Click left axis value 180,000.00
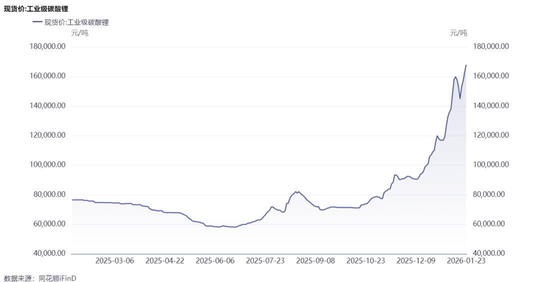Image resolution: width=540 pixels, height=282 pixels. 47,46
